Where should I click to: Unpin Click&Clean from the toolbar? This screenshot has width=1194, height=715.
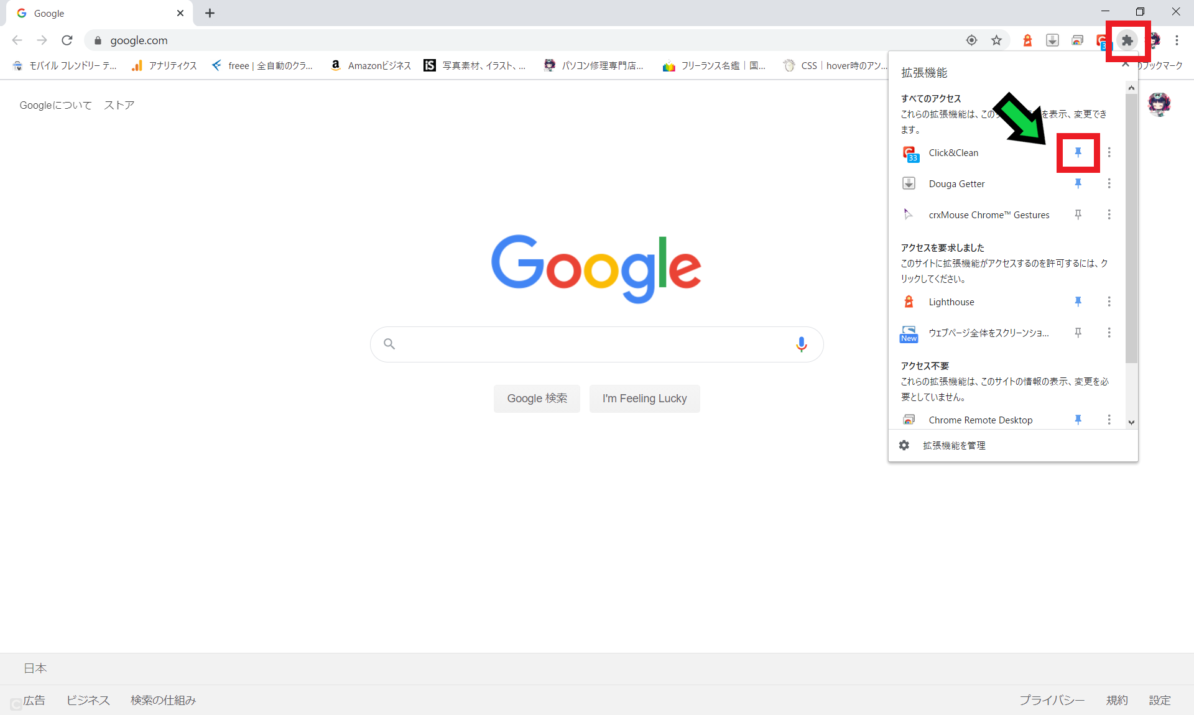[1078, 152]
